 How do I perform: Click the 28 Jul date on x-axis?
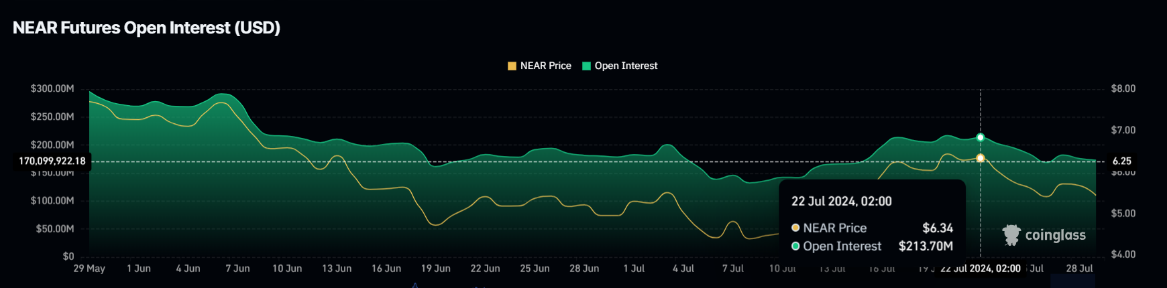click(x=1079, y=269)
